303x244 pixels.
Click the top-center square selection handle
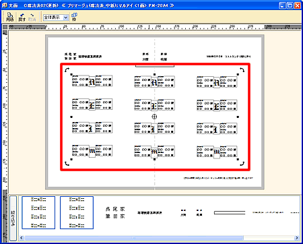click(154, 74)
